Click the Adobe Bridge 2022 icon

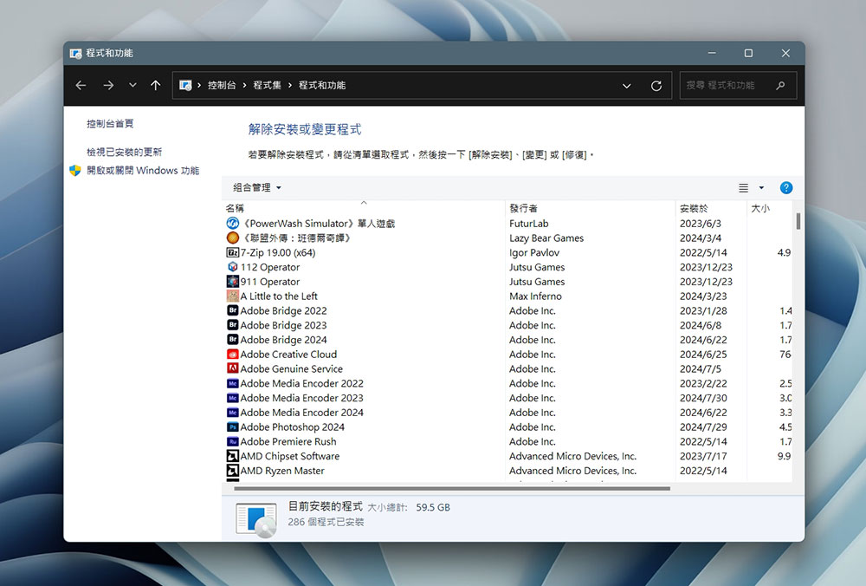(x=232, y=310)
